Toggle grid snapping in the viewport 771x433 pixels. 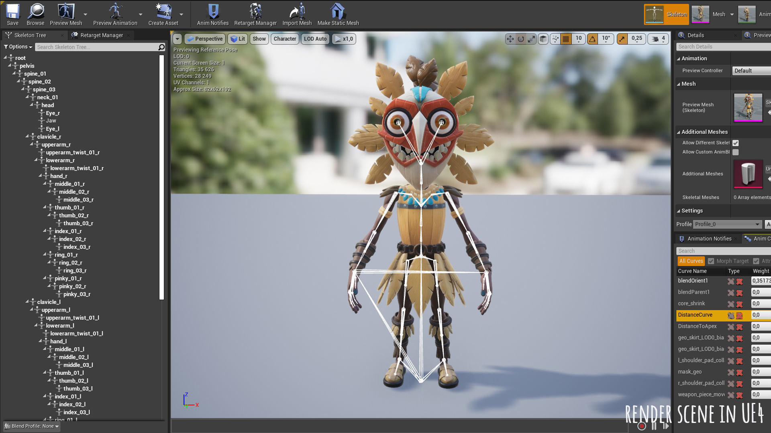566,39
